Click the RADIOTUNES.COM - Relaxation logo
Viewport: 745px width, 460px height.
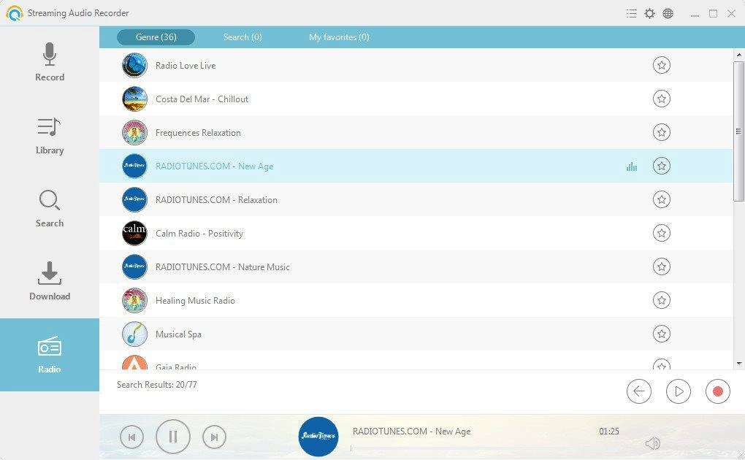click(x=134, y=199)
